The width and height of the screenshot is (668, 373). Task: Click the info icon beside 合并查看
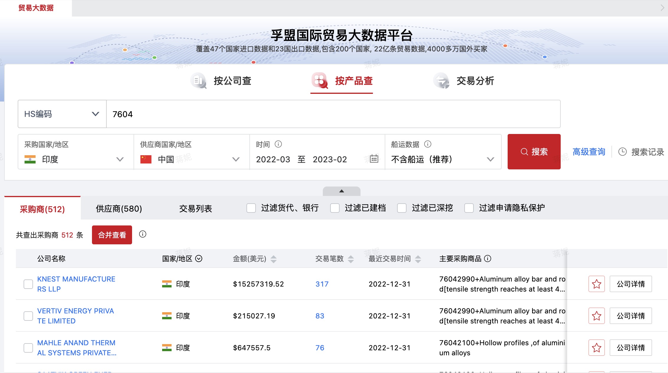143,235
